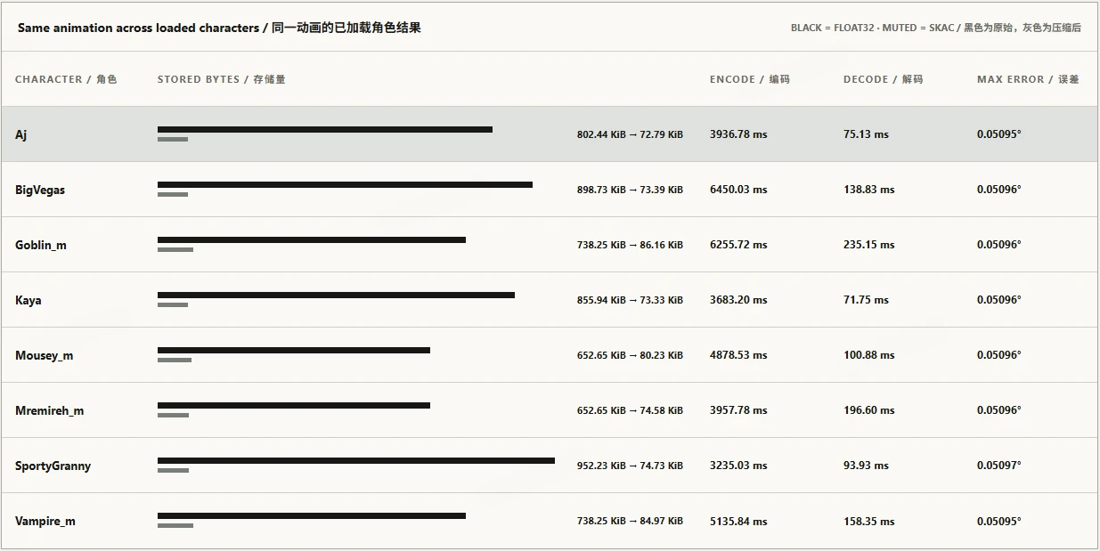The width and height of the screenshot is (1100, 551).
Task: Click the 652.65 KiB → 74.58 KiB value
Action: point(630,410)
